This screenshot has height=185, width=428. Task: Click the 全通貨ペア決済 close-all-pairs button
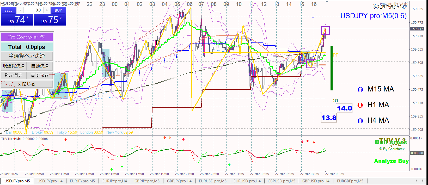coord(27,56)
